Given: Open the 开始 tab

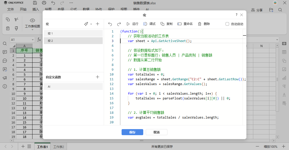Looking at the screenshot, I should pyautogui.click(x=23, y=9).
